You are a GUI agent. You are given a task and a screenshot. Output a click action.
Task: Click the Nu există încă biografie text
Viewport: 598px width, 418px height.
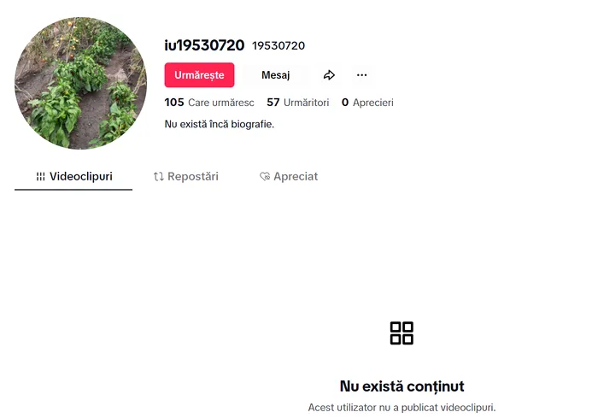pos(220,124)
